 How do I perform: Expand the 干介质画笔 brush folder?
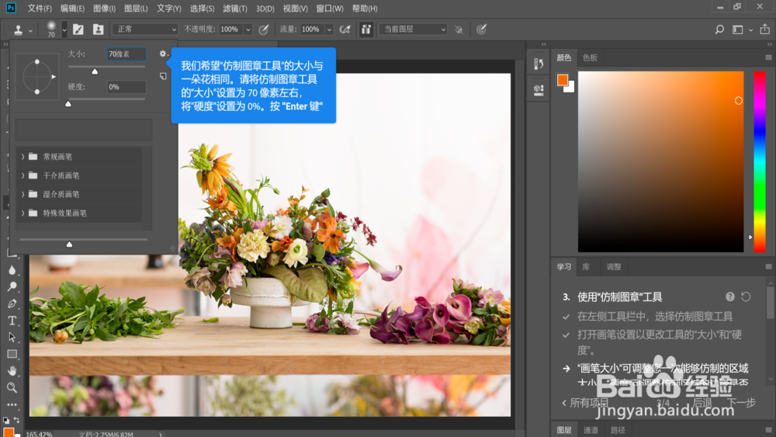[23, 175]
